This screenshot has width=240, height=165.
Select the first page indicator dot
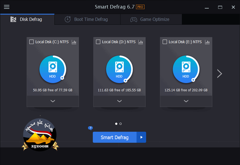click(116, 123)
